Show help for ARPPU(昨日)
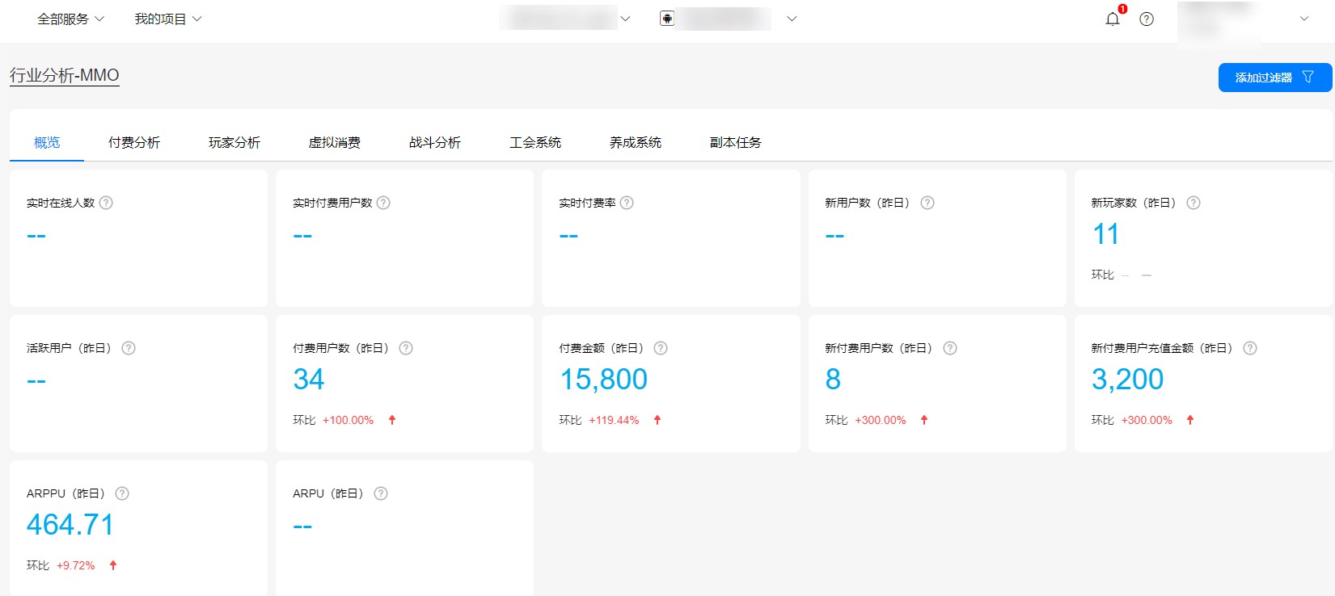The width and height of the screenshot is (1335, 596). [122, 493]
